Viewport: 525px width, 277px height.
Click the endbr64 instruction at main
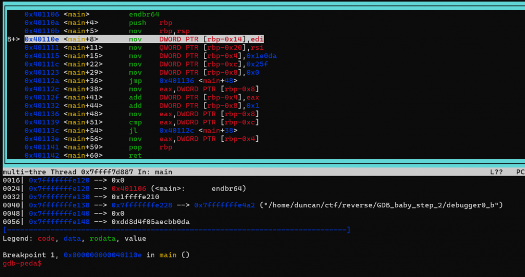click(x=144, y=14)
